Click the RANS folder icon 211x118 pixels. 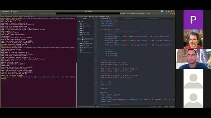click(x=83, y=39)
